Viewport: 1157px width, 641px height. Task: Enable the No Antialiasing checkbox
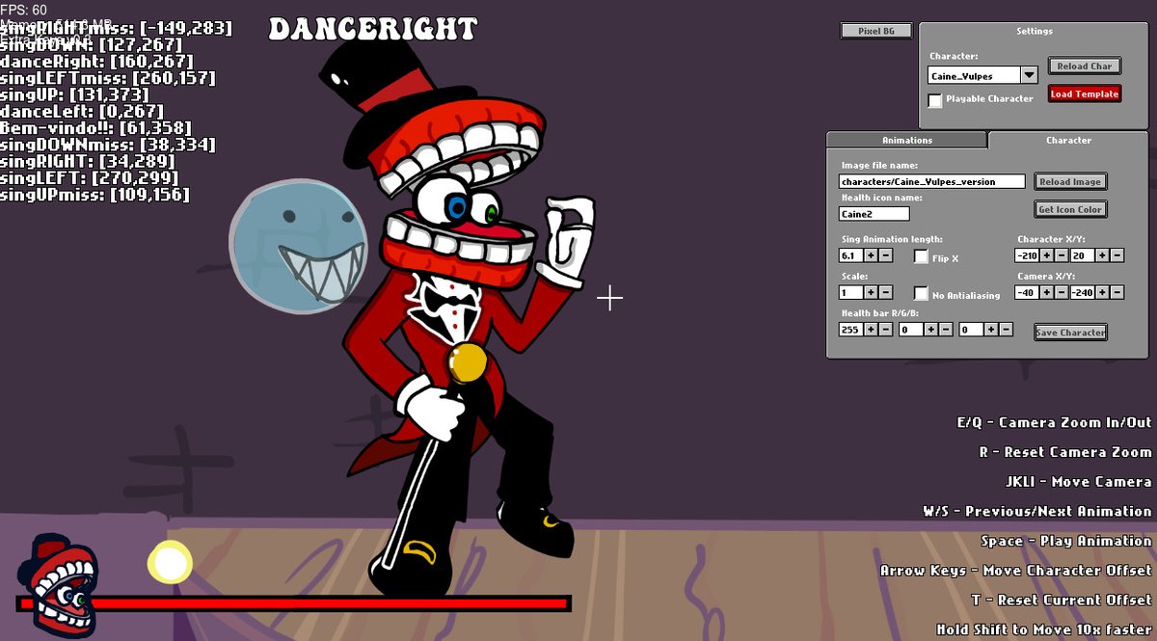(x=921, y=293)
